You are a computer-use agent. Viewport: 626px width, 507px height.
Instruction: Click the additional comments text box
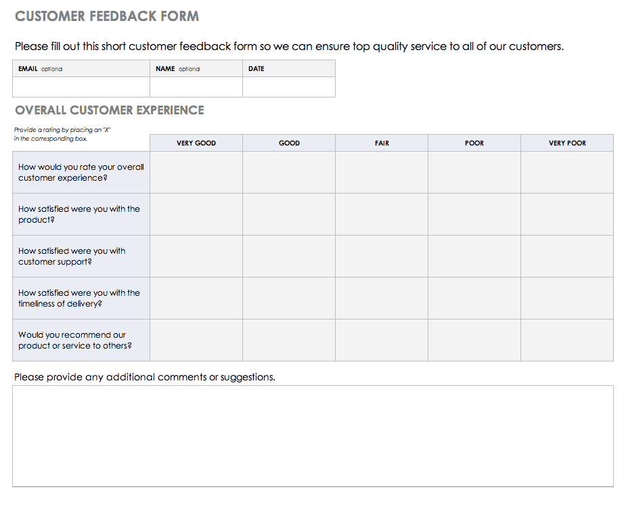point(313,436)
